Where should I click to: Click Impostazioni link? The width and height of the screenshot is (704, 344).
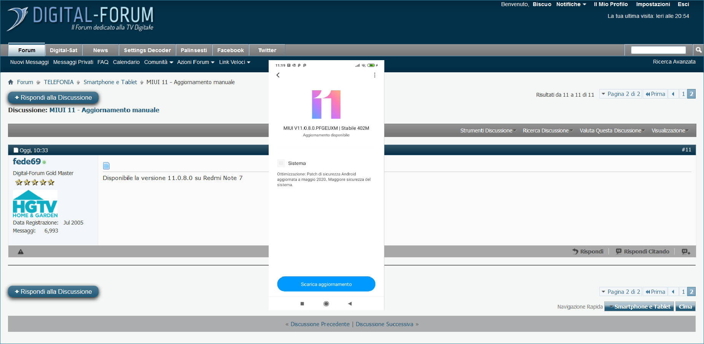[x=653, y=4]
